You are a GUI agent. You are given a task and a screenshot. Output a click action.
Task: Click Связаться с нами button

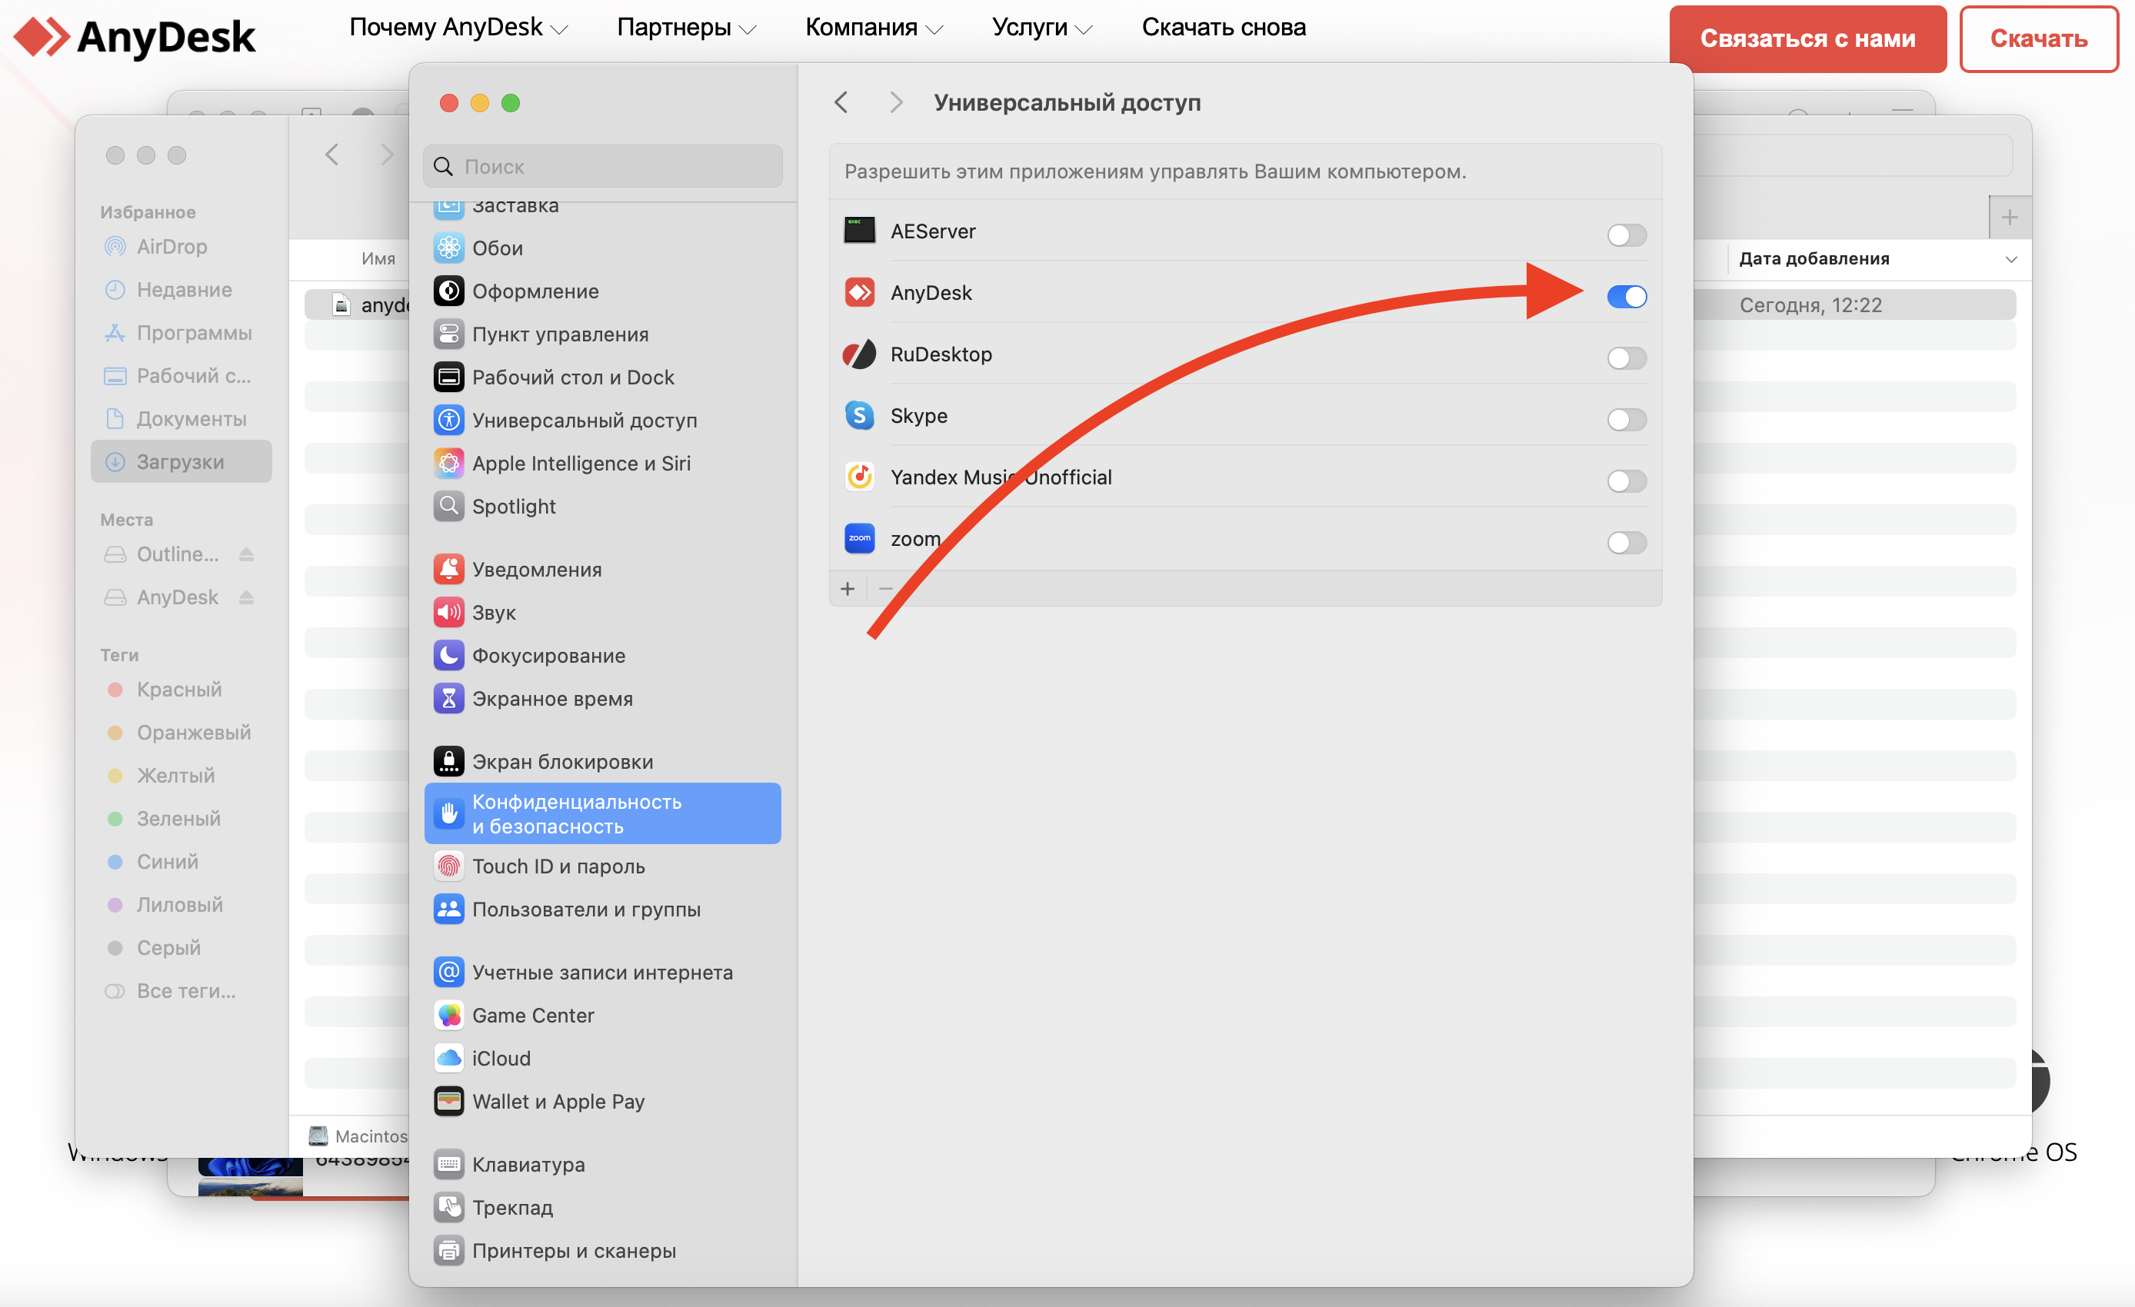click(x=1807, y=38)
